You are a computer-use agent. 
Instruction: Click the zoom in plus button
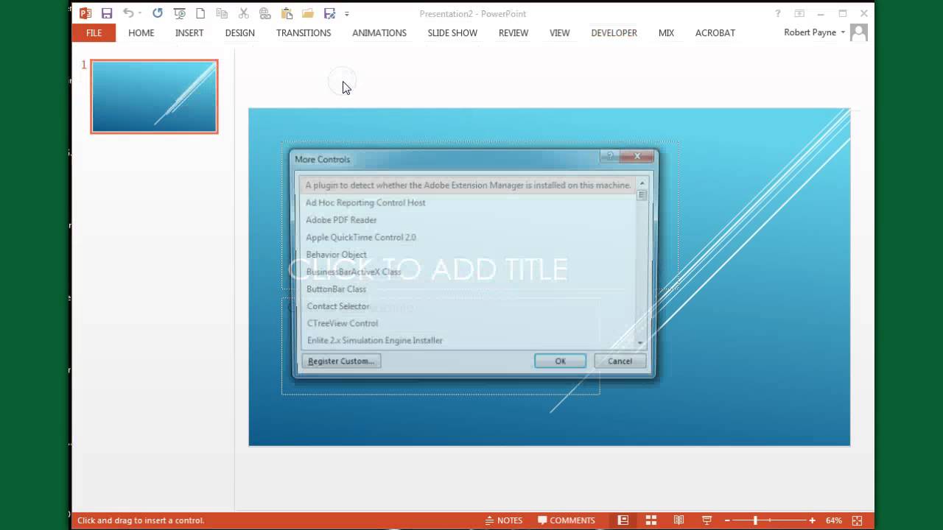[812, 520]
